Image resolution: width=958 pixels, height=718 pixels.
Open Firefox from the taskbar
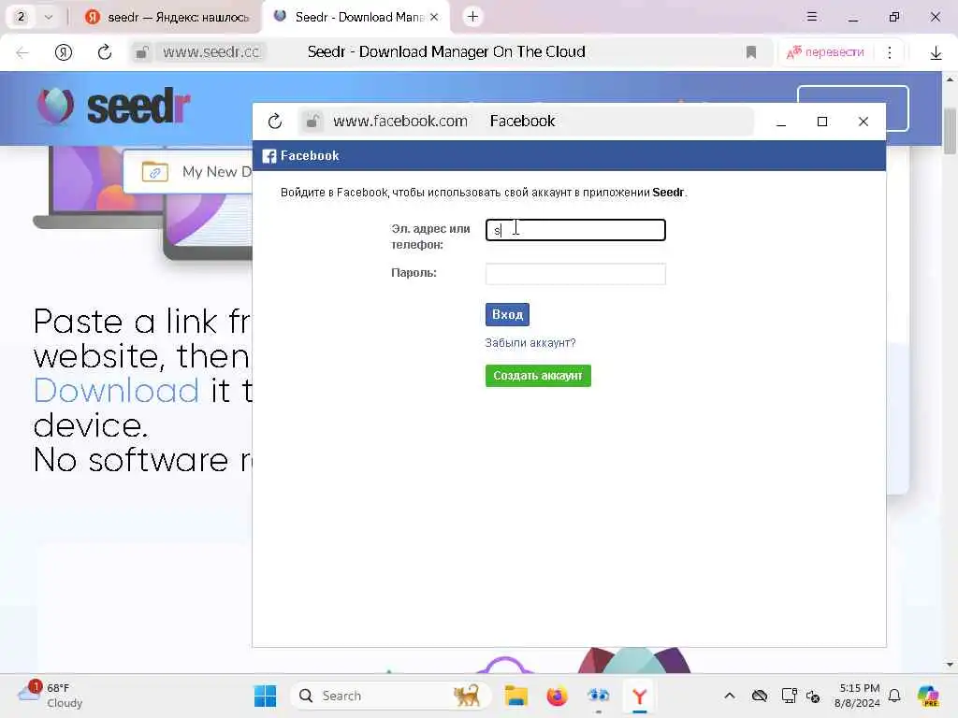point(557,696)
